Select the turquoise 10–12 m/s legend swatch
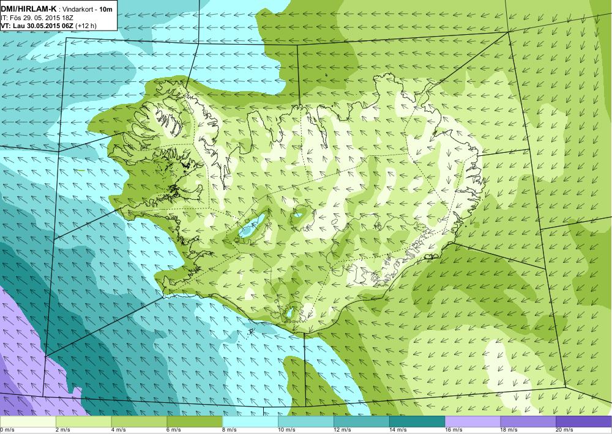The width and height of the screenshot is (612, 434). 306,422
